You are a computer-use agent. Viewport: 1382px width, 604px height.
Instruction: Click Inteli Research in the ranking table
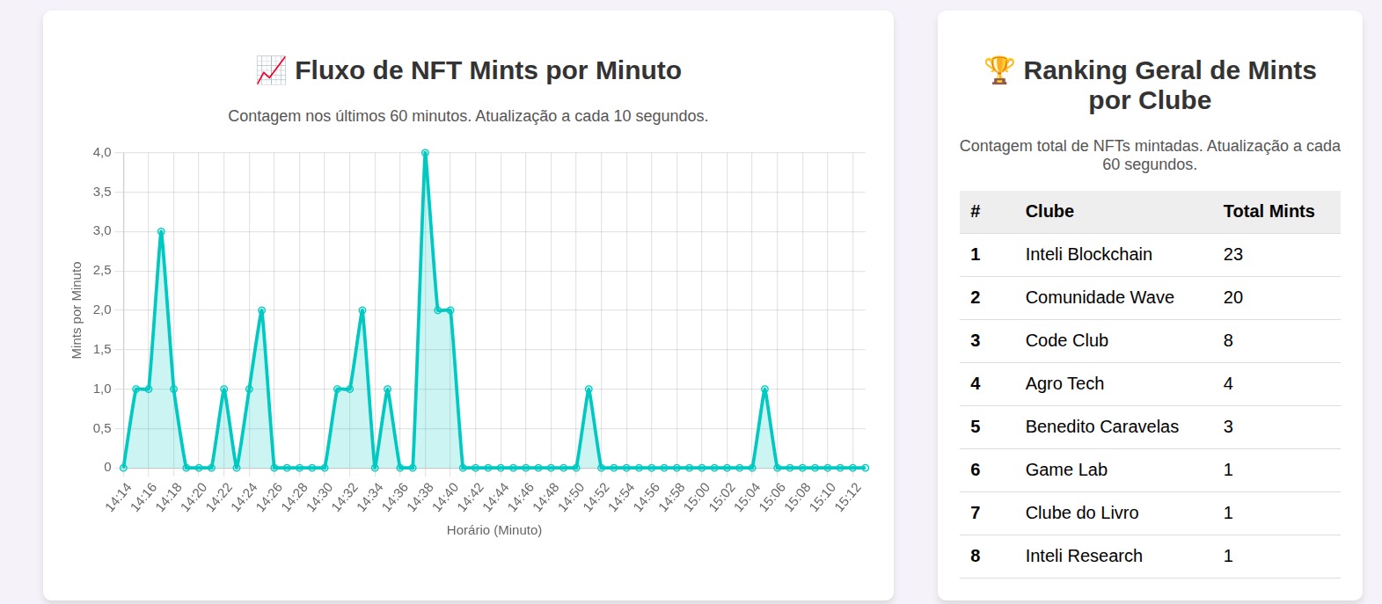(x=1083, y=556)
